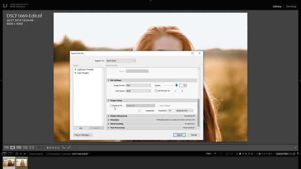Rotate photo clockwise from toolbar
This screenshot has width=301, height=169.
point(69,147)
